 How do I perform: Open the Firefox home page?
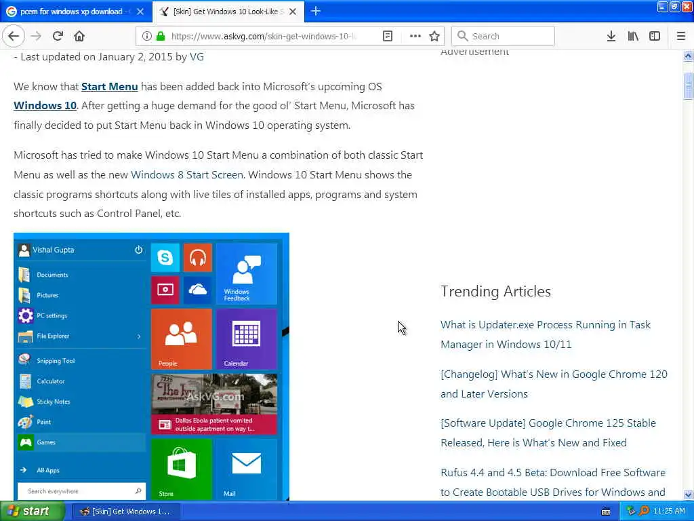coord(79,36)
